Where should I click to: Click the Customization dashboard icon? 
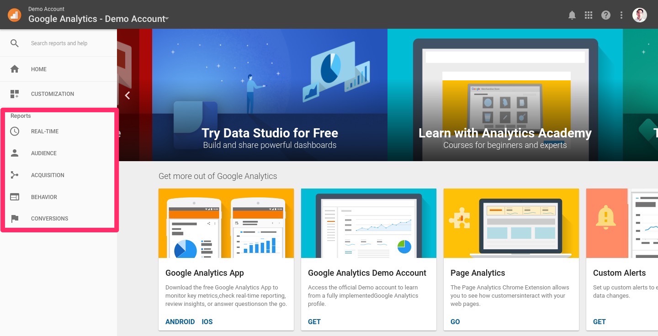15,94
